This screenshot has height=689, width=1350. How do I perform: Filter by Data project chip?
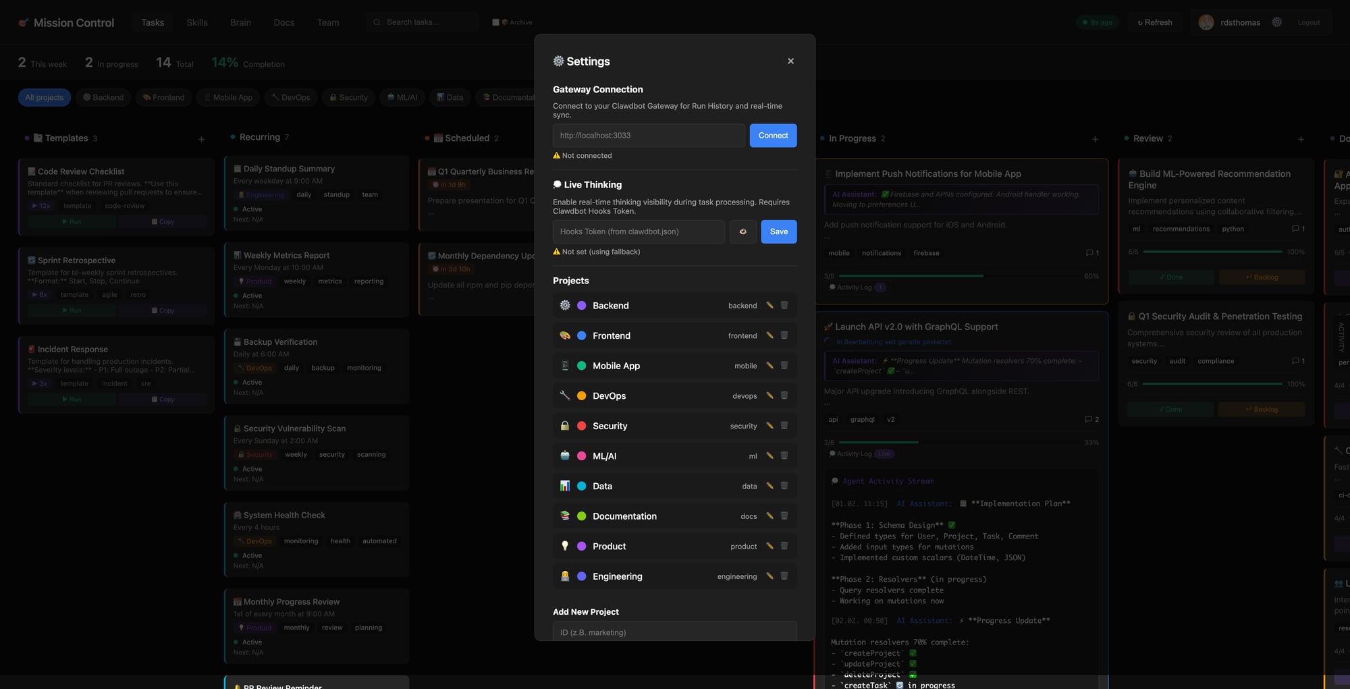450,97
